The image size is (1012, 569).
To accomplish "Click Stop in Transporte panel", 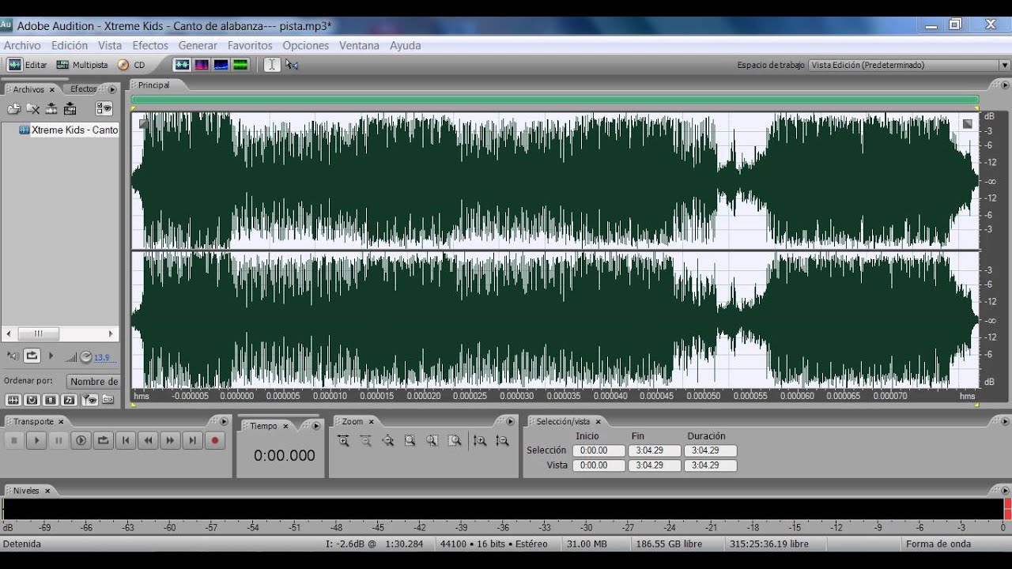I will coord(13,441).
